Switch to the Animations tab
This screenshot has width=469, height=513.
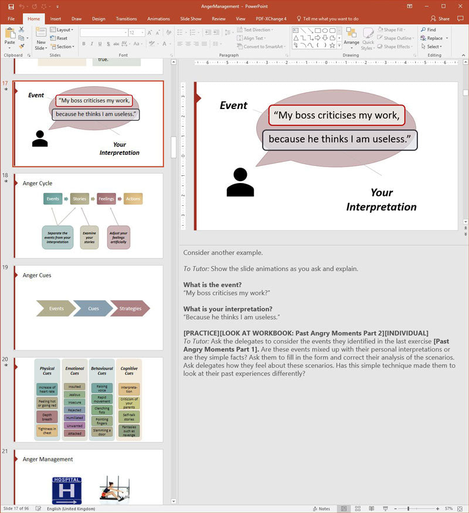[158, 19]
